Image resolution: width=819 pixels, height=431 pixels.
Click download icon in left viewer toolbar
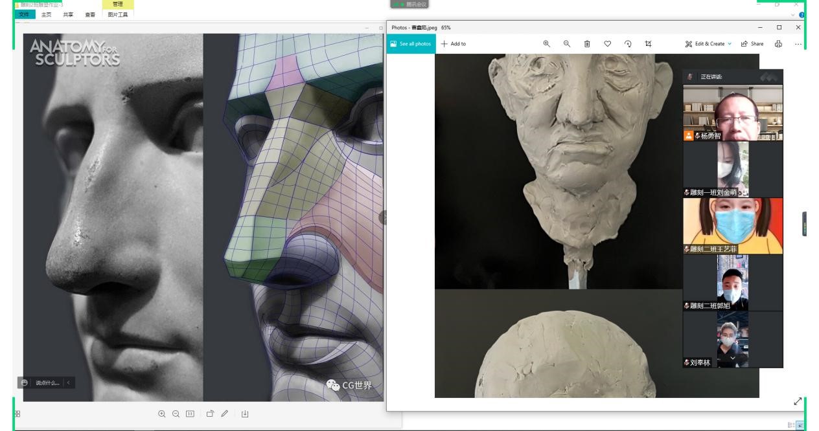(245, 414)
